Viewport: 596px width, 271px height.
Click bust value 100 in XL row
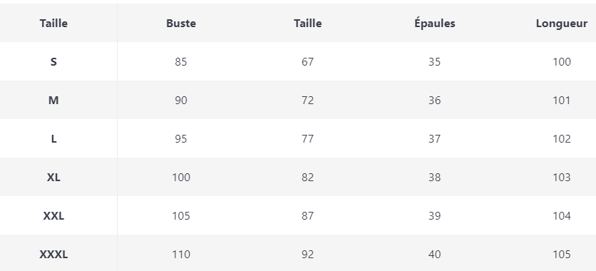pos(181,177)
